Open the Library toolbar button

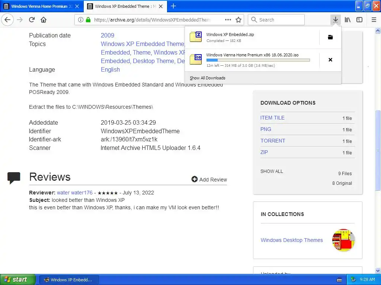click(348, 20)
